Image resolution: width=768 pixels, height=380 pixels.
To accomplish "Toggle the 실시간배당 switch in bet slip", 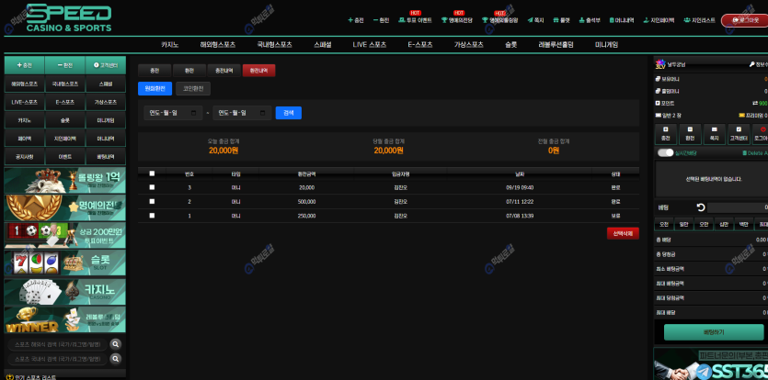I will [x=666, y=152].
